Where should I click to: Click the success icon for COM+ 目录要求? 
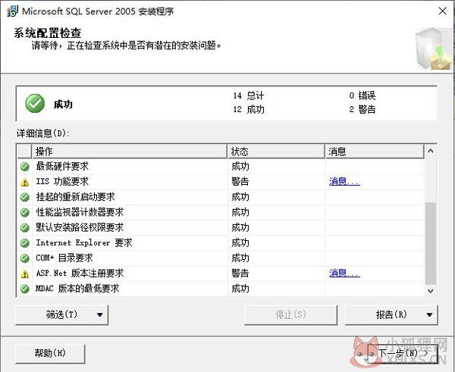(x=25, y=258)
